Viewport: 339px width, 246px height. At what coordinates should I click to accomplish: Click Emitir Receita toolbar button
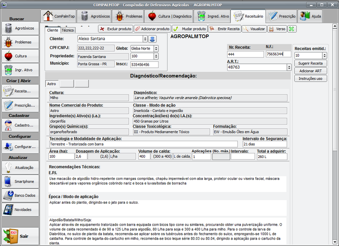225,29
